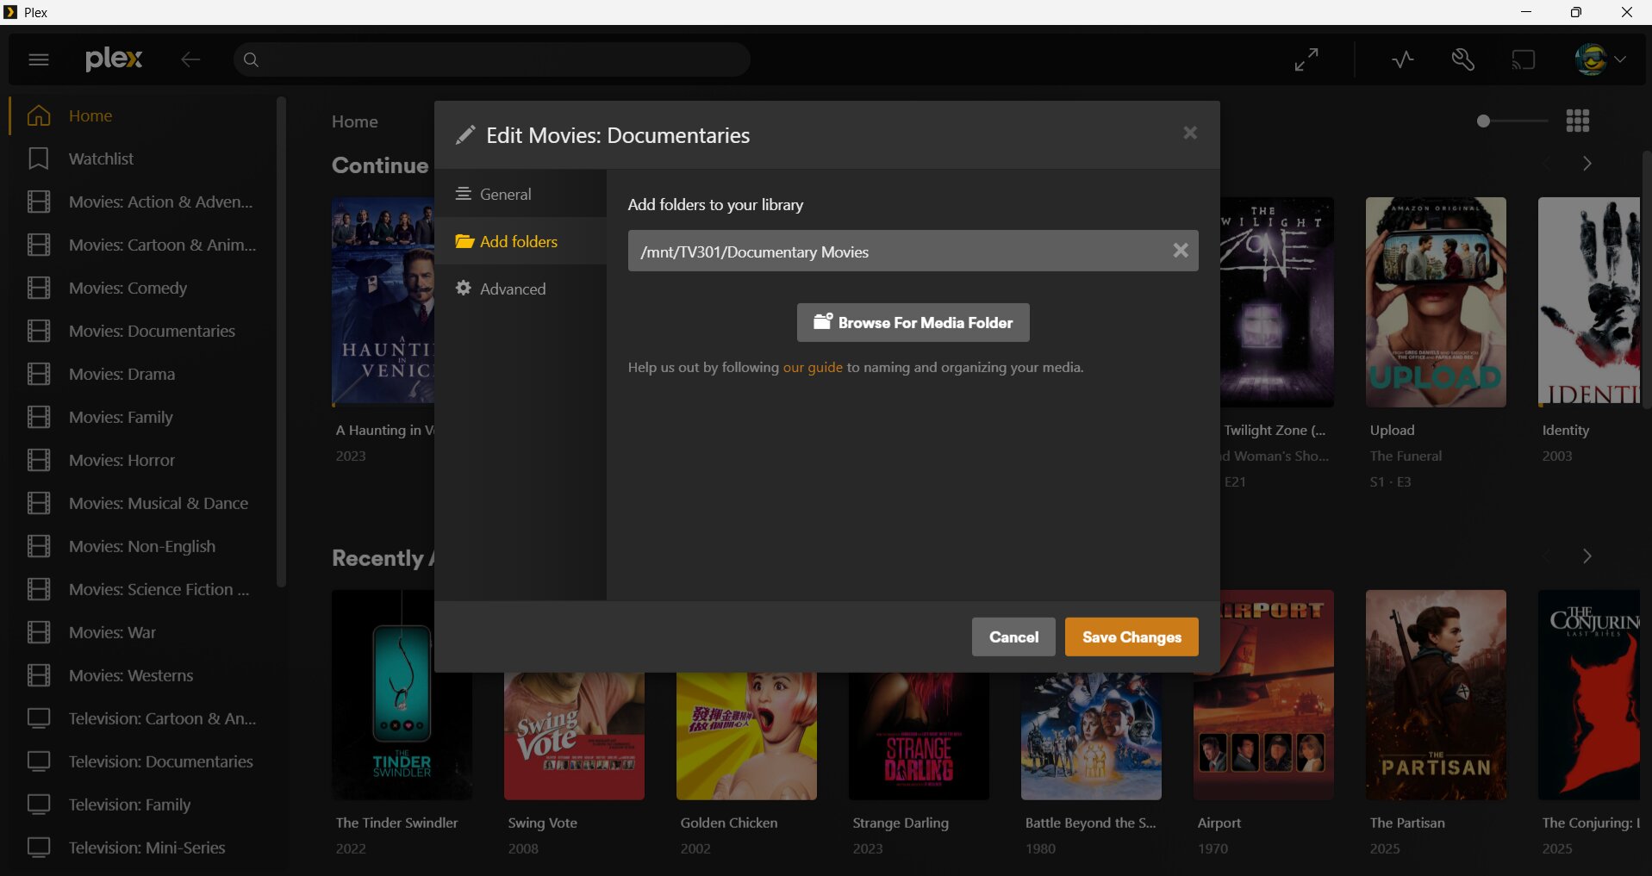Click the Plex logo
Viewport: 1652px width, 876px height.
[x=114, y=59]
